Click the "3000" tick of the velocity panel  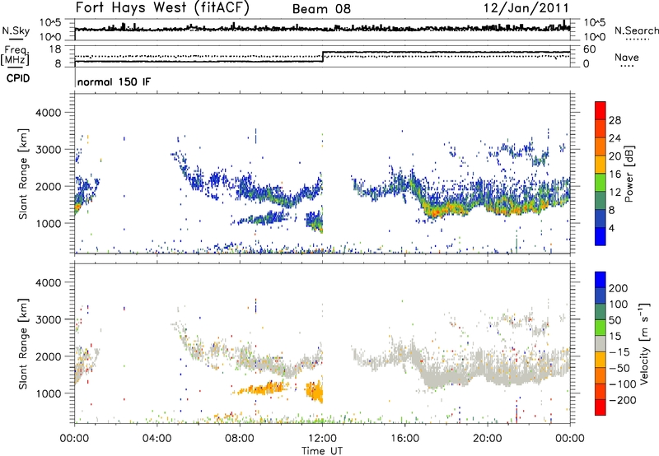click(48, 319)
